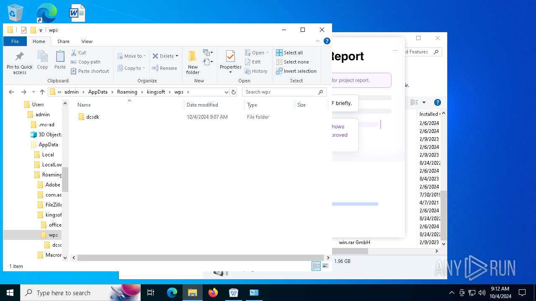Switch to Large icons view in status bar
The height and width of the screenshot is (301, 536).
[x=325, y=266]
